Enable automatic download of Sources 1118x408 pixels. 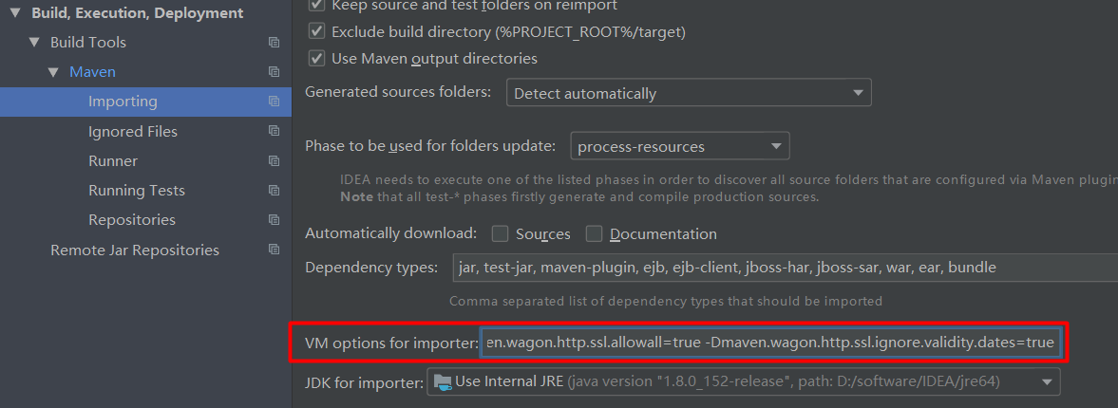point(500,233)
